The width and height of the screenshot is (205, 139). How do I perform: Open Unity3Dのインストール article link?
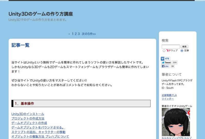[x=28, y=114]
